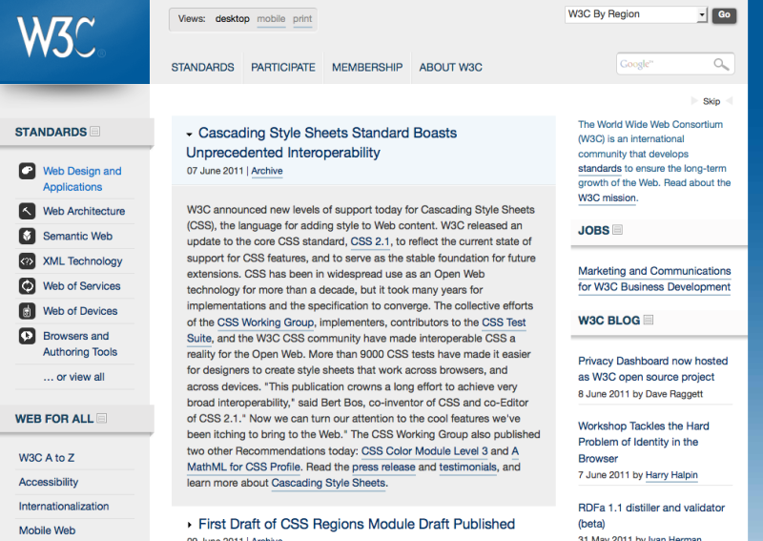763x541 pixels.
Task: Open Web Design and Applications link
Action: tap(82, 178)
